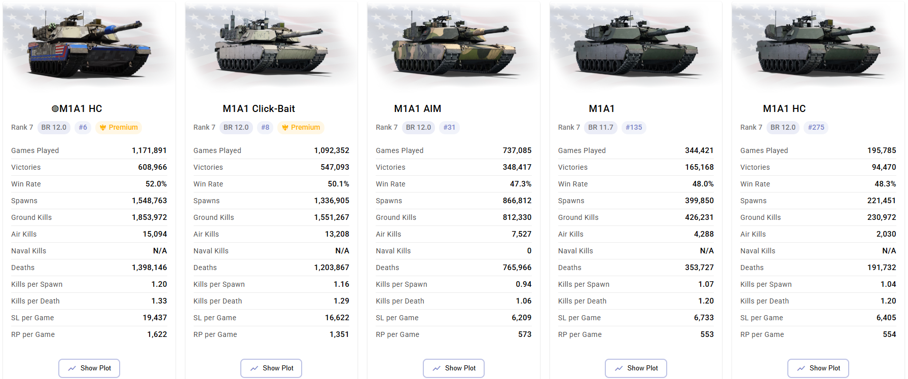The image size is (908, 379).
Task: Click the BR 12.0 tag on M1A1 AIM
Action: click(419, 127)
